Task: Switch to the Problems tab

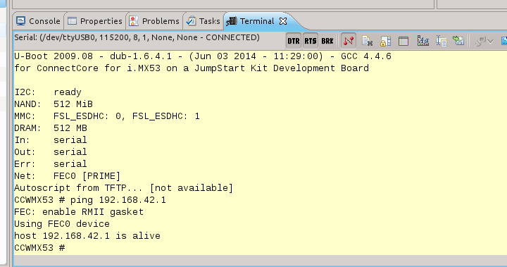Action: tap(154, 21)
